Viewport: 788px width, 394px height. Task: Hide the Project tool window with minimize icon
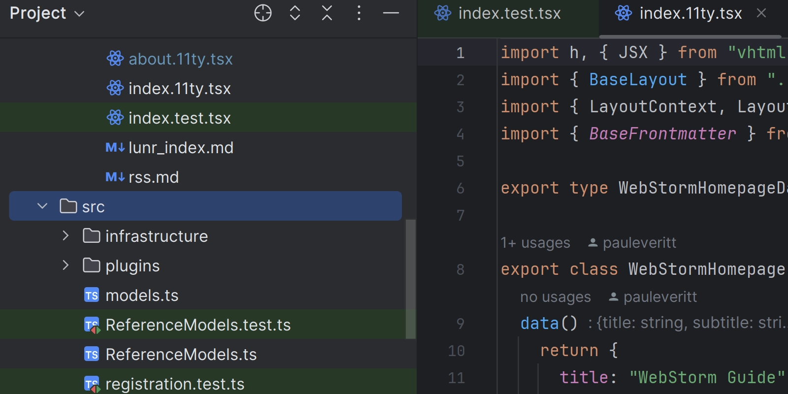[391, 13]
